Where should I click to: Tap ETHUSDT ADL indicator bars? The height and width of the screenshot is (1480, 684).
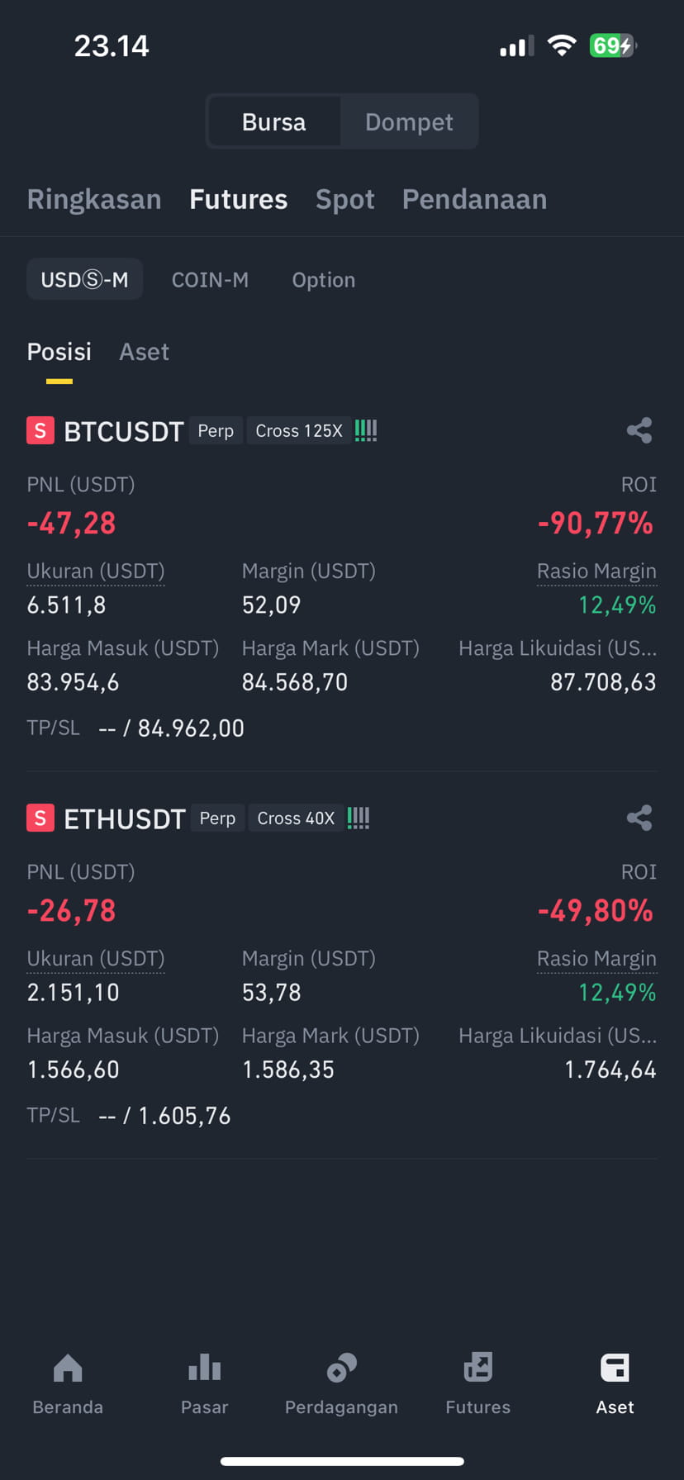[359, 818]
